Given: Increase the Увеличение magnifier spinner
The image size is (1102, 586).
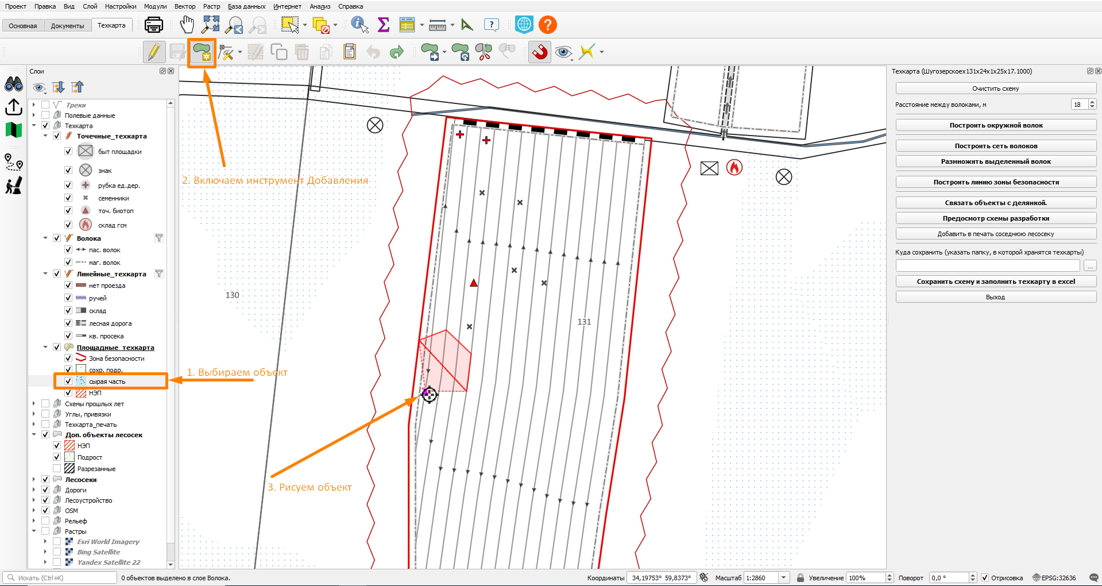Looking at the screenshot, I should tap(890, 575).
